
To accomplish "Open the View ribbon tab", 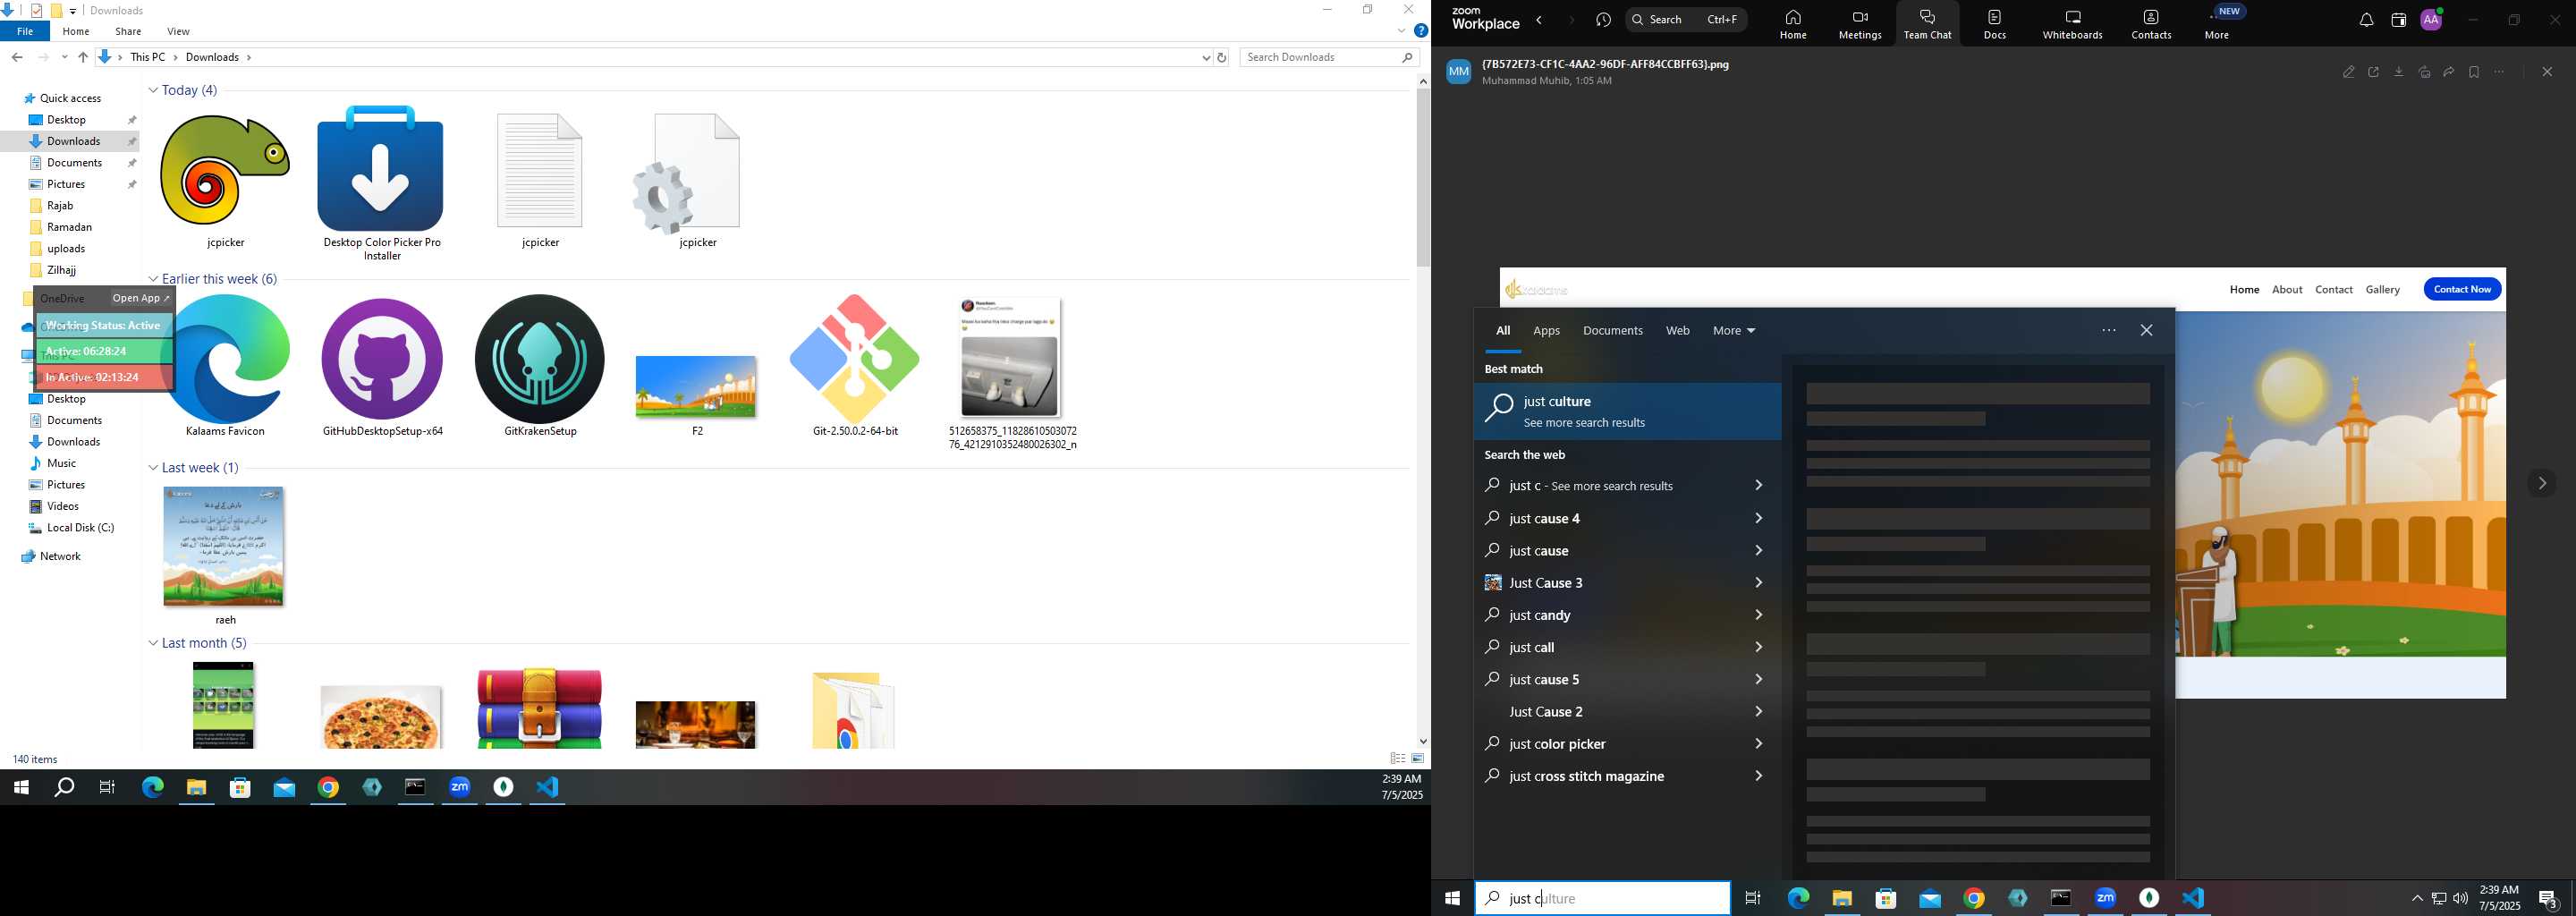I will coord(178,32).
